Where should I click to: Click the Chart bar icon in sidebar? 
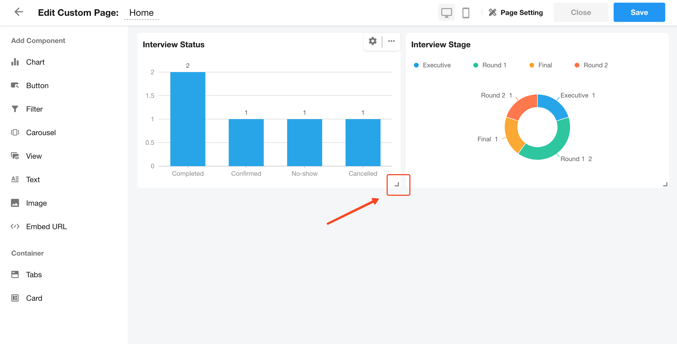pyautogui.click(x=15, y=62)
